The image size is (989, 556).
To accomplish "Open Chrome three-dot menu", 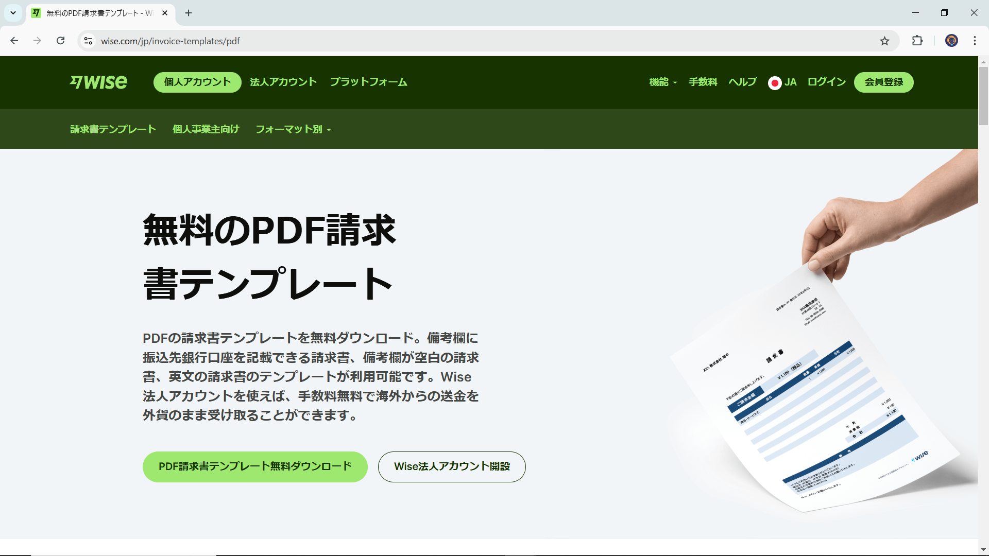I will [975, 41].
